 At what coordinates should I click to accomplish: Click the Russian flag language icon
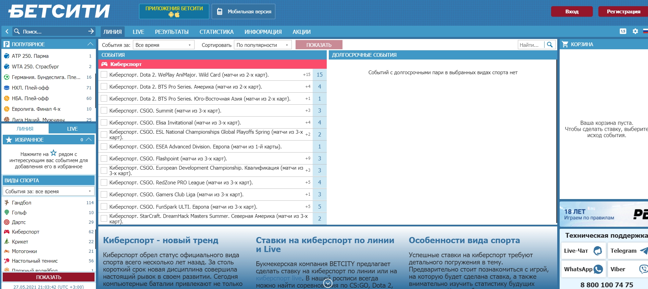(x=645, y=31)
